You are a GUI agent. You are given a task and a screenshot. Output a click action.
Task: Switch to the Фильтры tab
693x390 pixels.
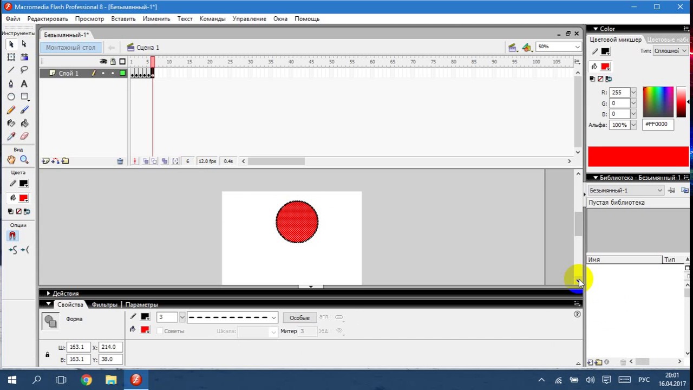[104, 304]
